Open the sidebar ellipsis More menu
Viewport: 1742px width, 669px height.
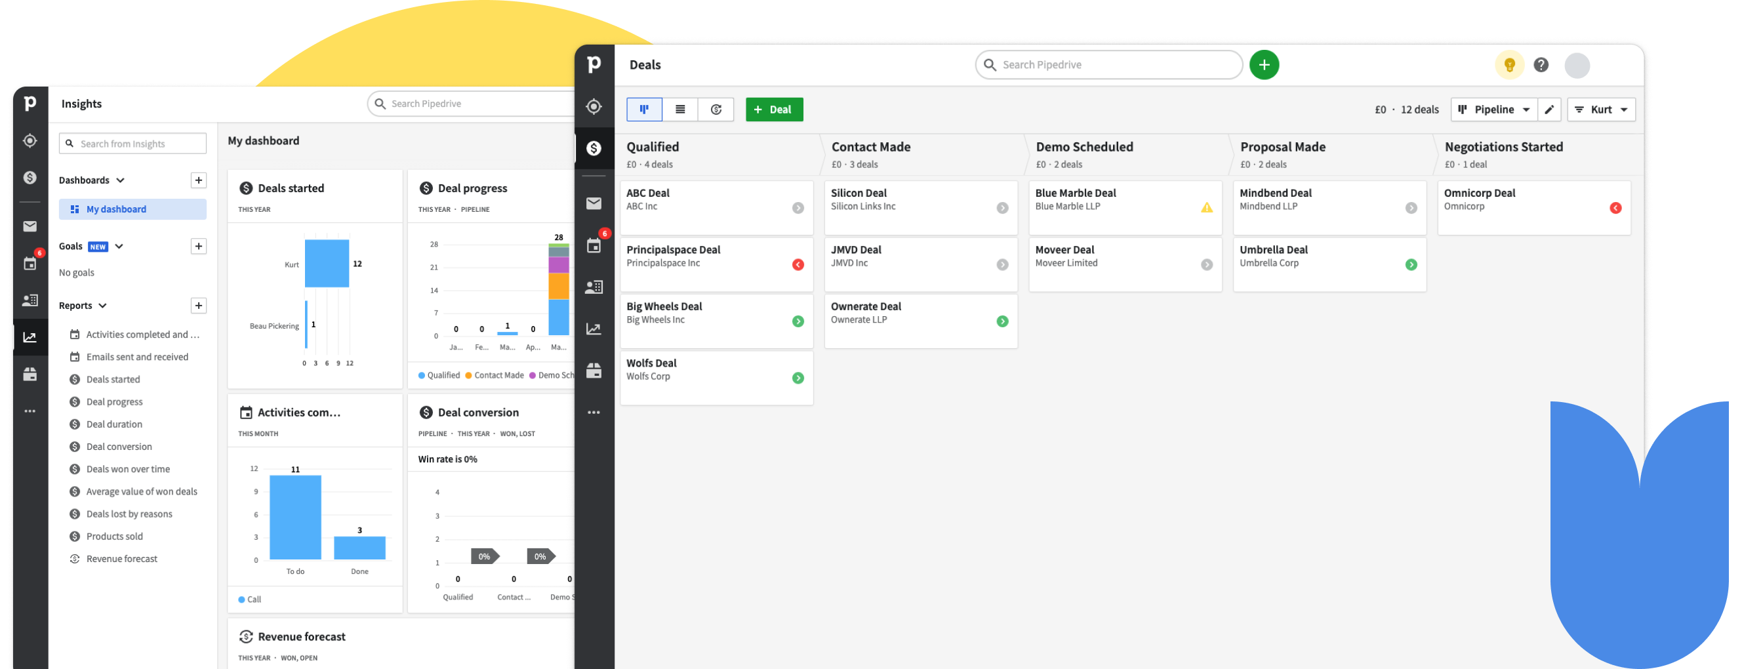point(594,412)
